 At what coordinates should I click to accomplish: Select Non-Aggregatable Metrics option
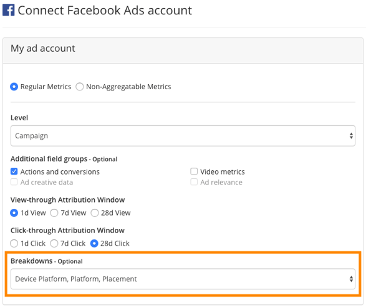[x=80, y=87]
